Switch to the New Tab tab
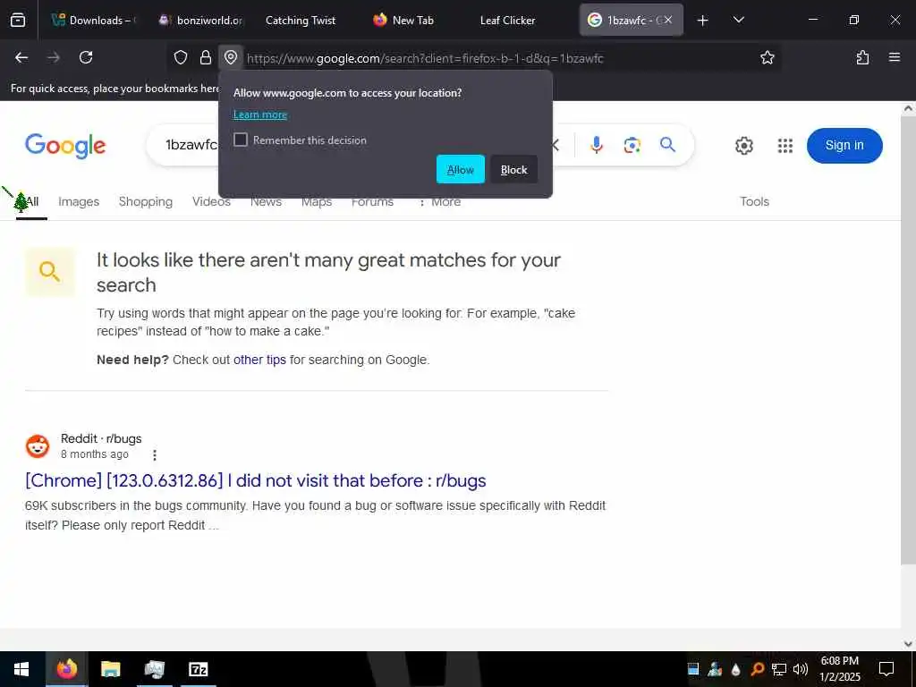This screenshot has height=687, width=916. coord(411,21)
